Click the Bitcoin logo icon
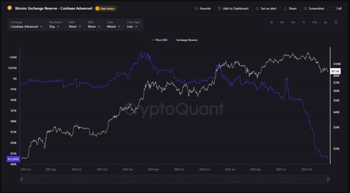 (10, 8)
